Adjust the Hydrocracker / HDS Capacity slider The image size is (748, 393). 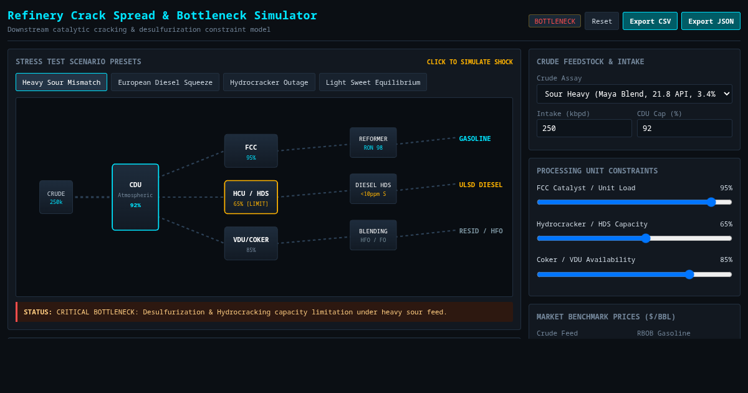pyautogui.click(x=635, y=238)
